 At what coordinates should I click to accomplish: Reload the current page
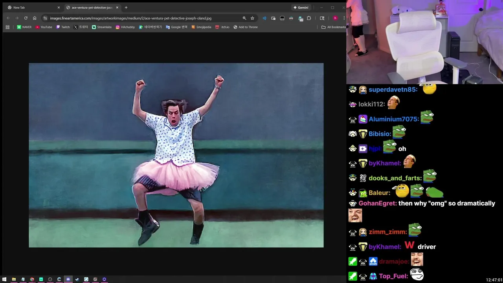(x=26, y=18)
